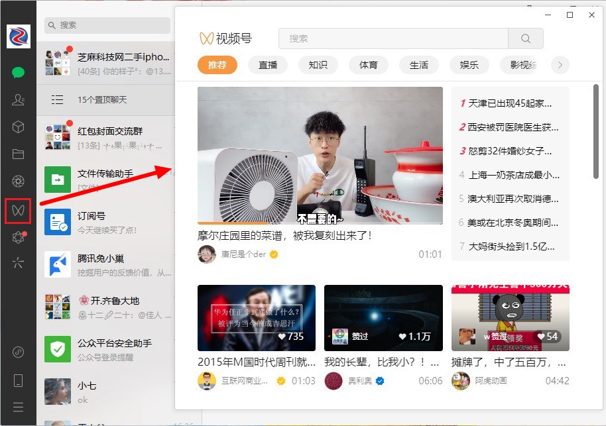Click the 视频号 search input field
The height and width of the screenshot is (426, 606).
[393, 38]
